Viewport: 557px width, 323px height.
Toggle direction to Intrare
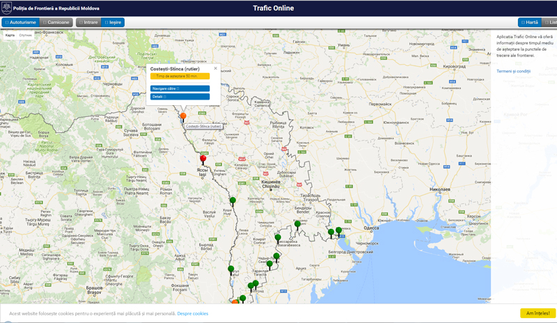coord(88,22)
